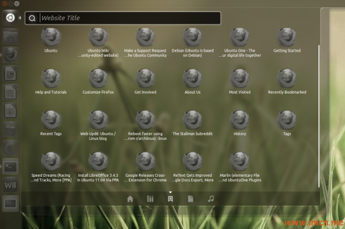Open Ubuntu Software Center in launcher
Image resolution: width=345 pixels, height=229 pixels.
click(x=10, y=129)
